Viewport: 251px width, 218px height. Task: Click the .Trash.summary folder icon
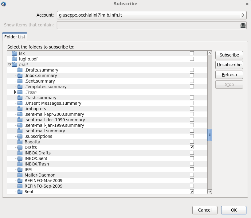pos(20,98)
